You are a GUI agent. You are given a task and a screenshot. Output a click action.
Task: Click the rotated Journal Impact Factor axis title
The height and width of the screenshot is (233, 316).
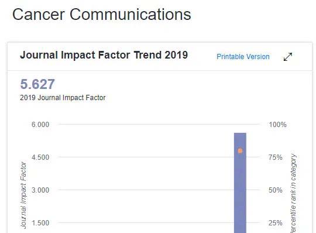[23, 196]
